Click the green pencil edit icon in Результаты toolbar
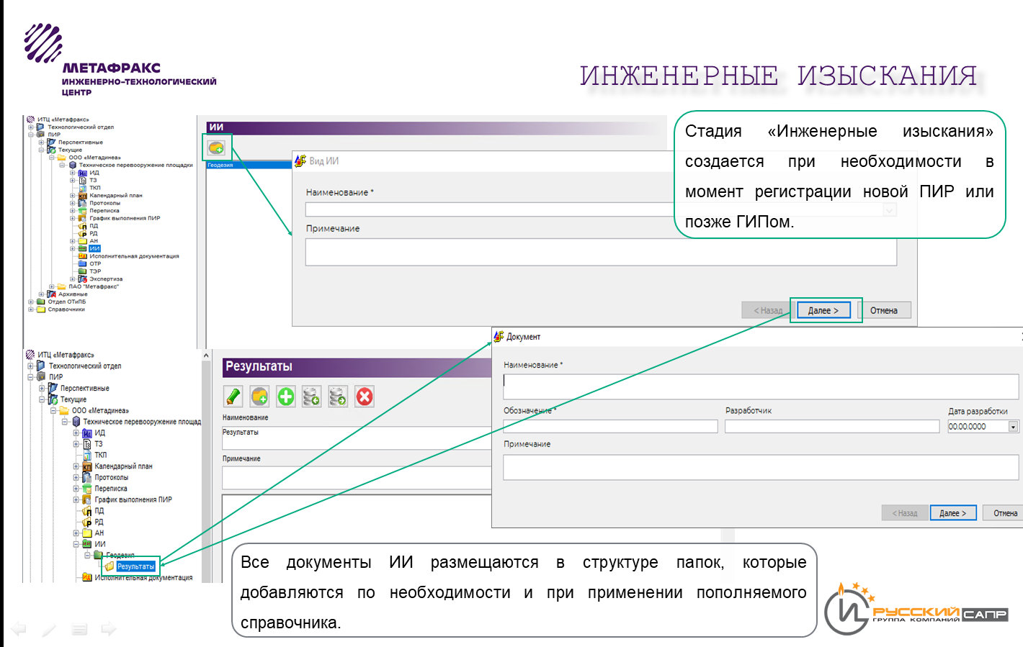This screenshot has height=647, width=1023. click(x=233, y=397)
